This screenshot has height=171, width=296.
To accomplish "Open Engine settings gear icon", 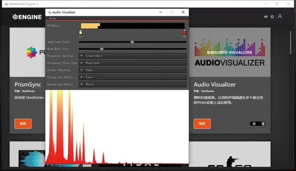I will coord(272,17).
